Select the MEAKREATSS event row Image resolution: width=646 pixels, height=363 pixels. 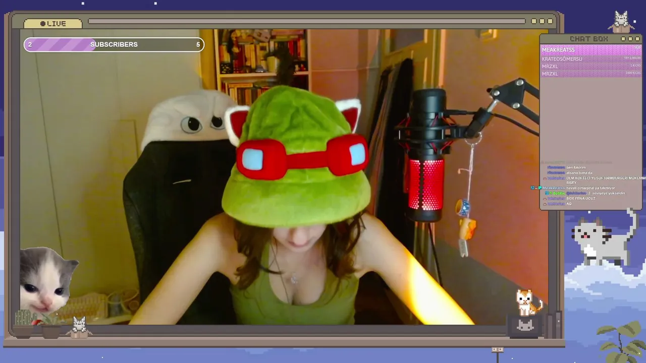pos(591,50)
